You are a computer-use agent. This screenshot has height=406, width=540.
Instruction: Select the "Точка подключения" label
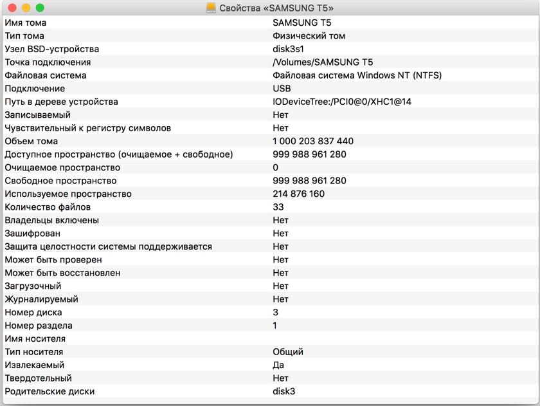(48, 62)
